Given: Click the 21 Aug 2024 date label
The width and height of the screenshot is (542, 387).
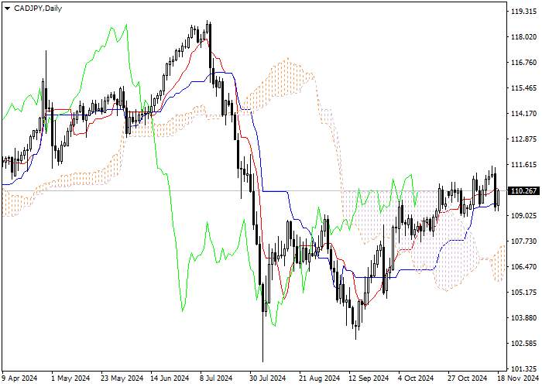Looking at the screenshot, I should tap(318, 378).
